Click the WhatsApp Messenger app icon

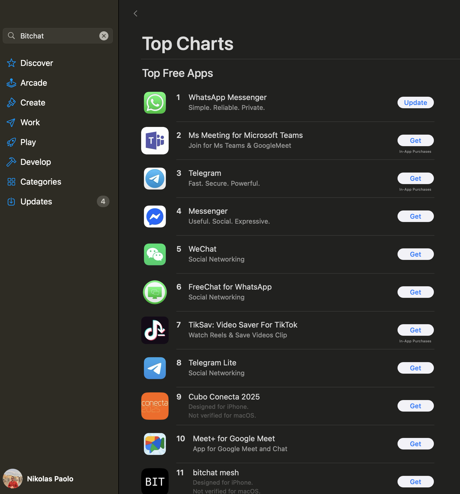pos(155,103)
